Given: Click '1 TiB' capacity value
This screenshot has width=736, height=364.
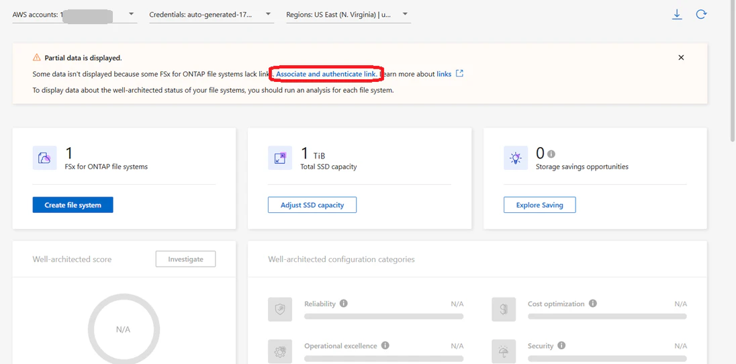Looking at the screenshot, I should tap(313, 154).
